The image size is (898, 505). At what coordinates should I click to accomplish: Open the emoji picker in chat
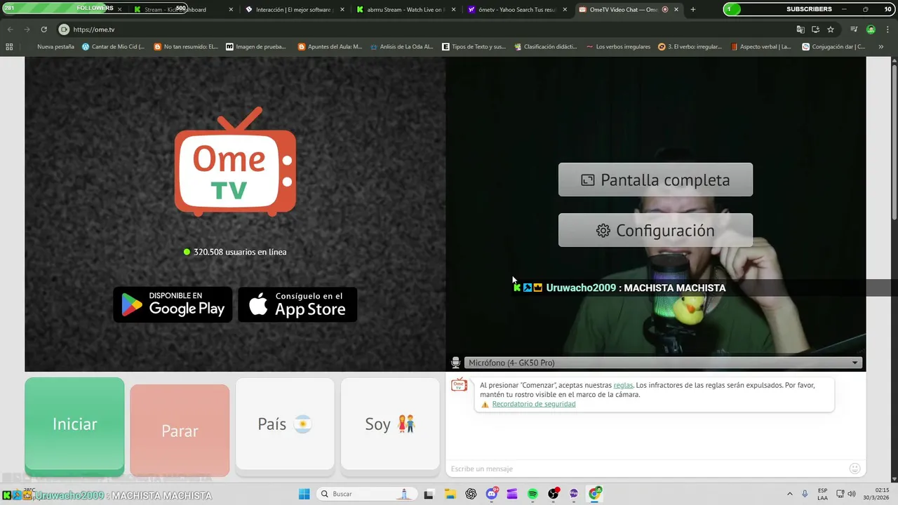[855, 469]
